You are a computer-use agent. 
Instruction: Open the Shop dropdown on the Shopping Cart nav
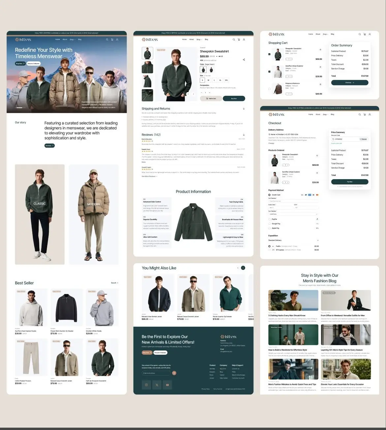pyautogui.click(x=325, y=34)
